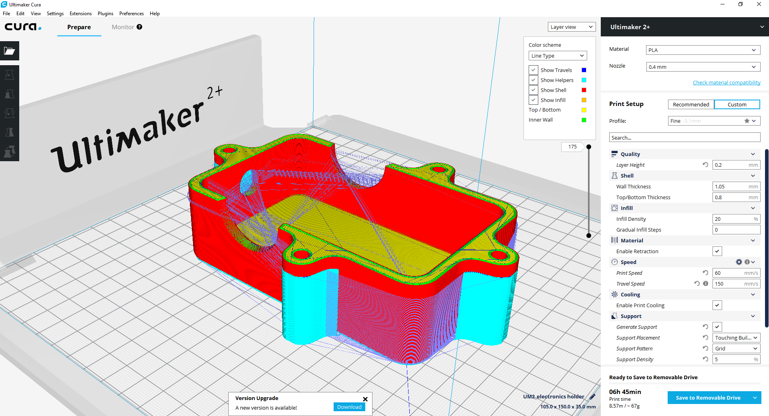Reset Support Density with the revert arrow

(x=705, y=359)
